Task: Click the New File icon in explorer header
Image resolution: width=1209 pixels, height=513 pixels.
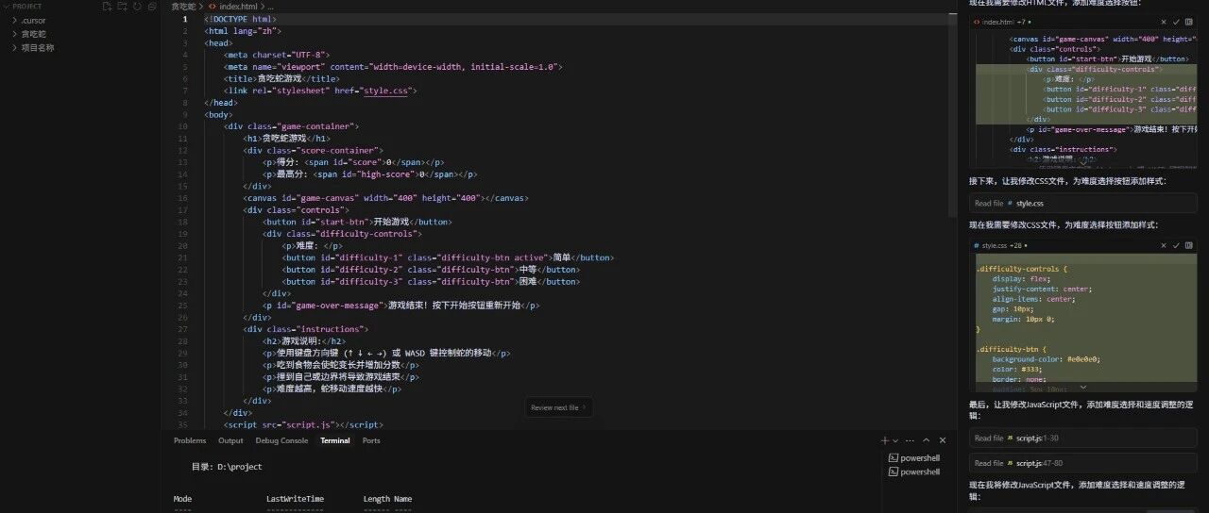Action: [107, 7]
